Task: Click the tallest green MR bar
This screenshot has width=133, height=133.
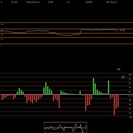Action: [93, 86]
